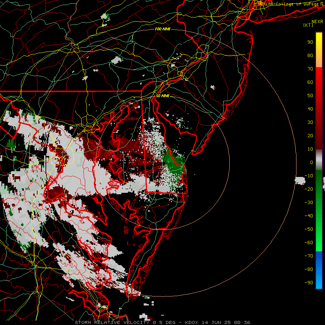Click the STORM RELATIVE VELOCITY caption text
This screenshot has width=325, height=325.
click(112, 322)
